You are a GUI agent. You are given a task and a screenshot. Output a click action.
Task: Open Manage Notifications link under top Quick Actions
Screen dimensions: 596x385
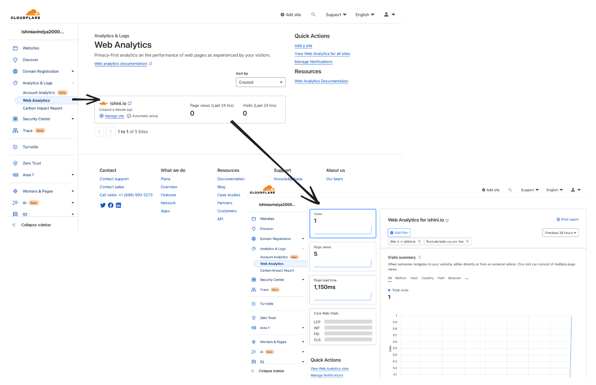click(313, 62)
